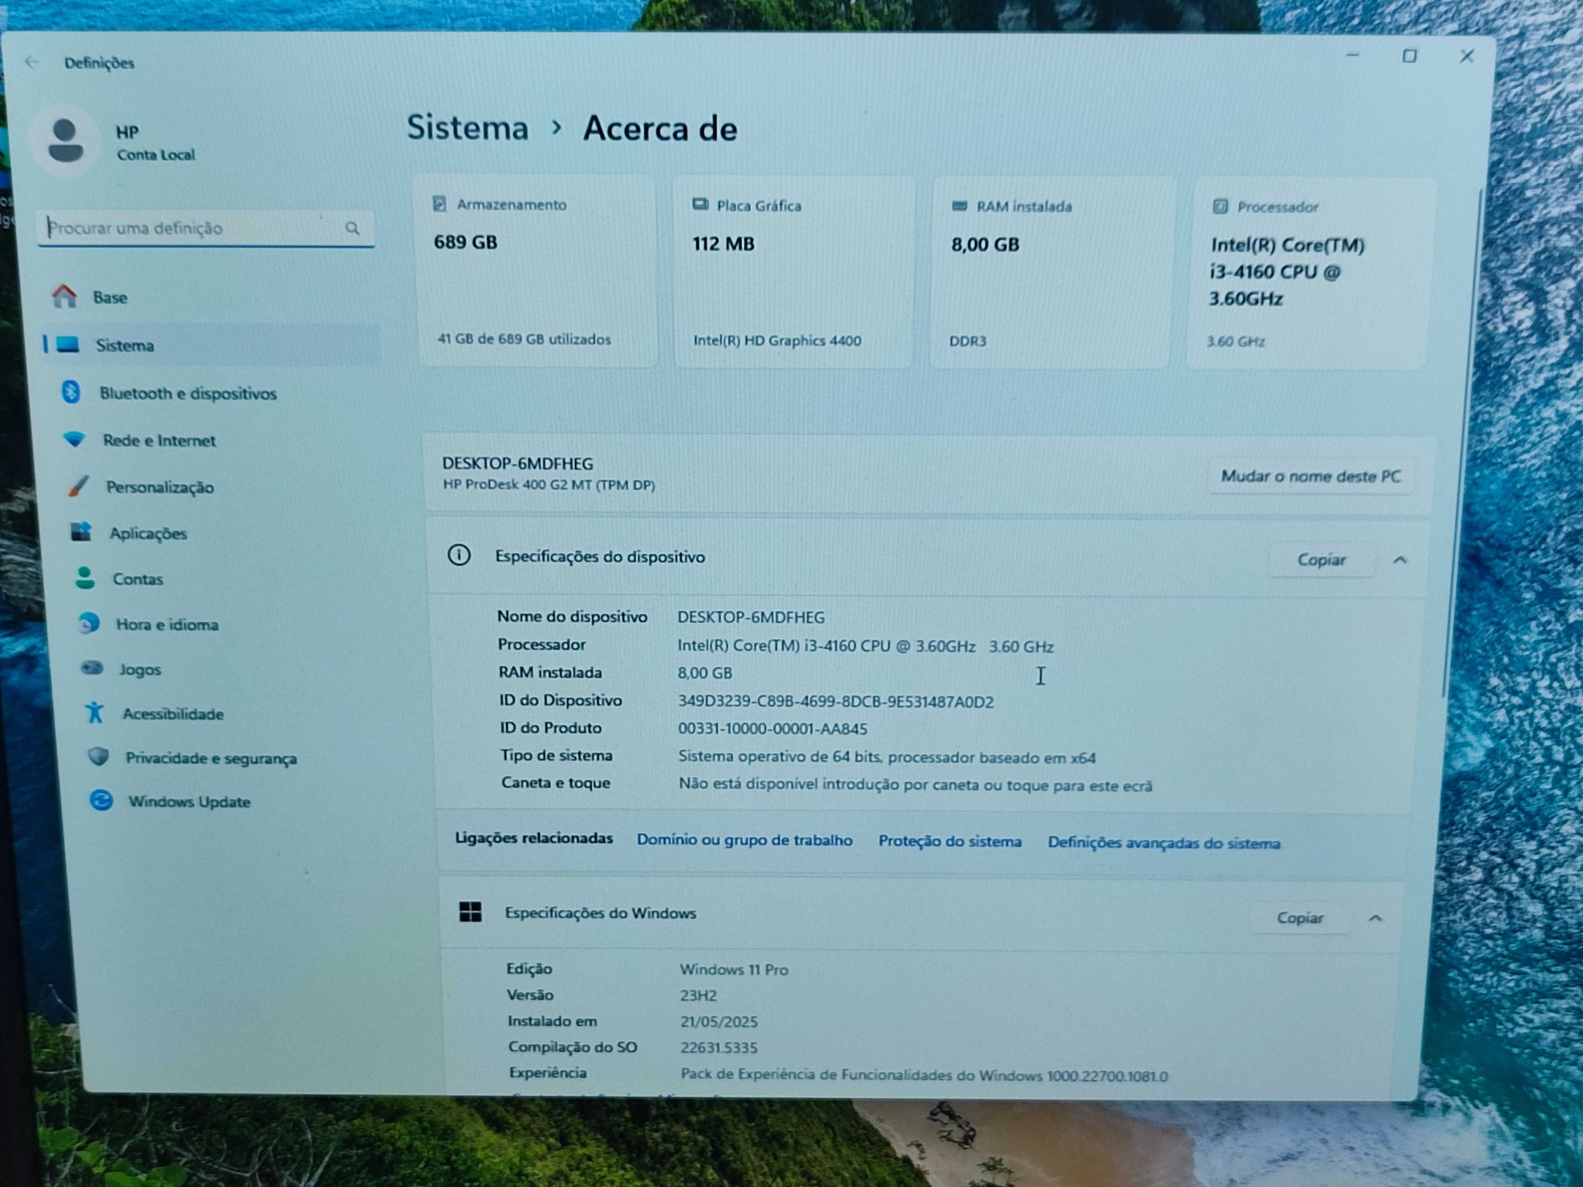
Task: Click the info icon beside Especificações do dispositivo
Action: click(x=459, y=554)
